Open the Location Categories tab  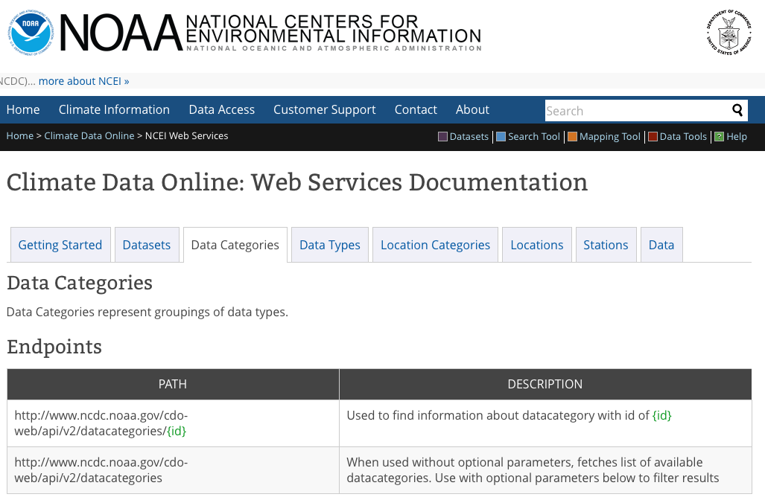(x=435, y=244)
